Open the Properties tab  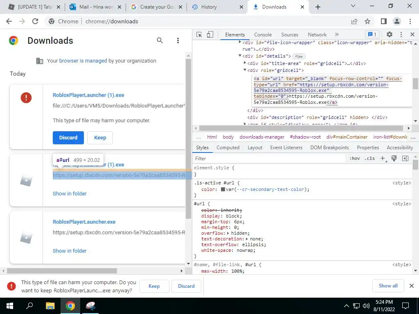(368, 148)
